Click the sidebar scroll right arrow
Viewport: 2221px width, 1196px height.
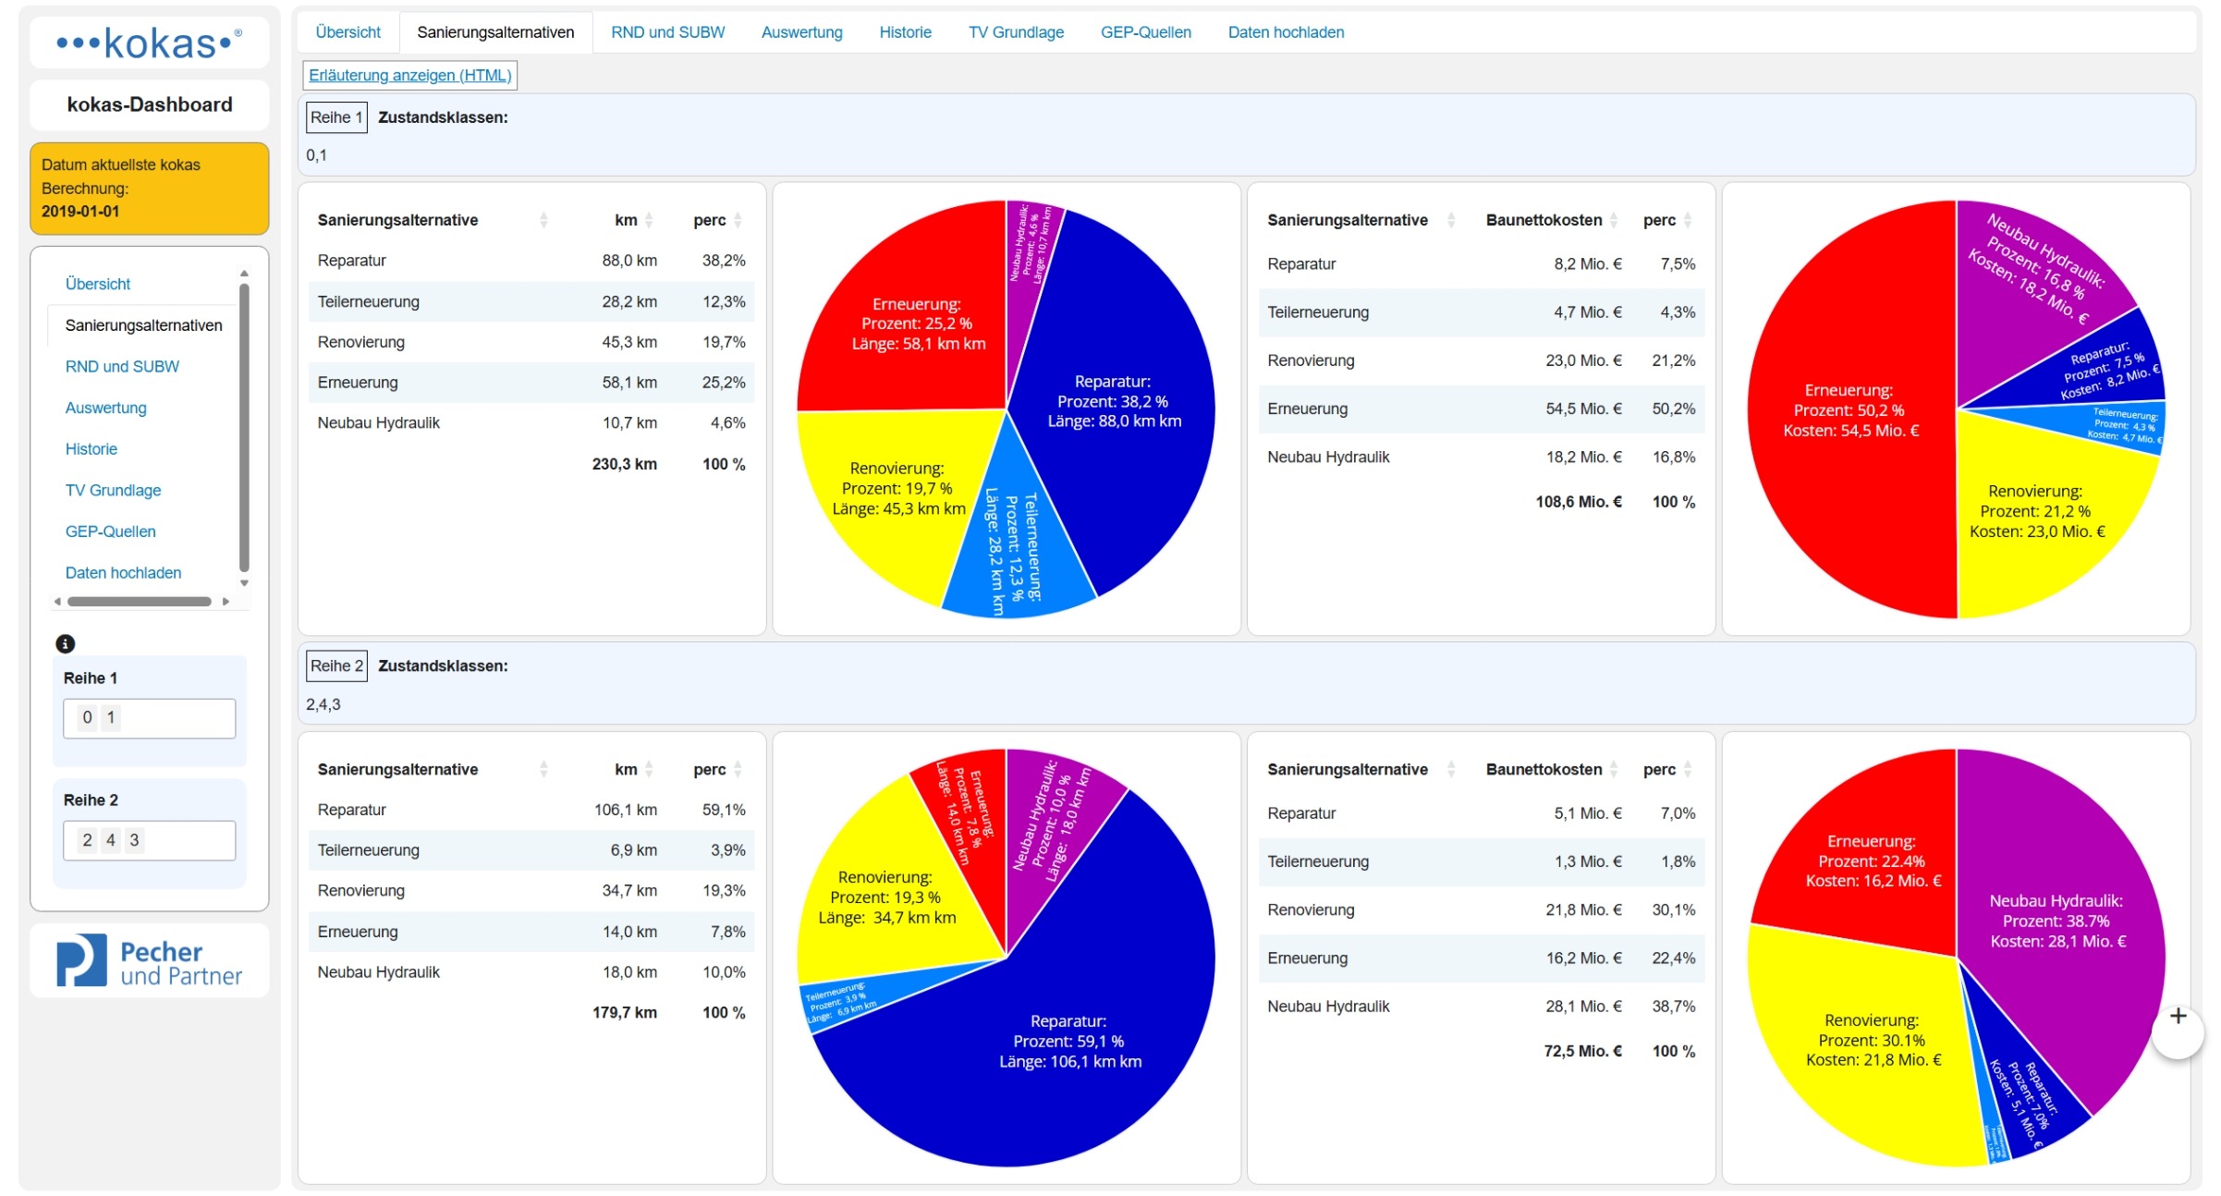click(x=226, y=602)
